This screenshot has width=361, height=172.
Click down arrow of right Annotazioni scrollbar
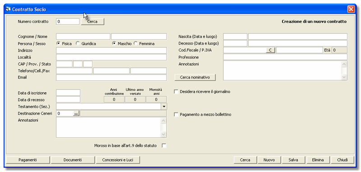click(344, 77)
